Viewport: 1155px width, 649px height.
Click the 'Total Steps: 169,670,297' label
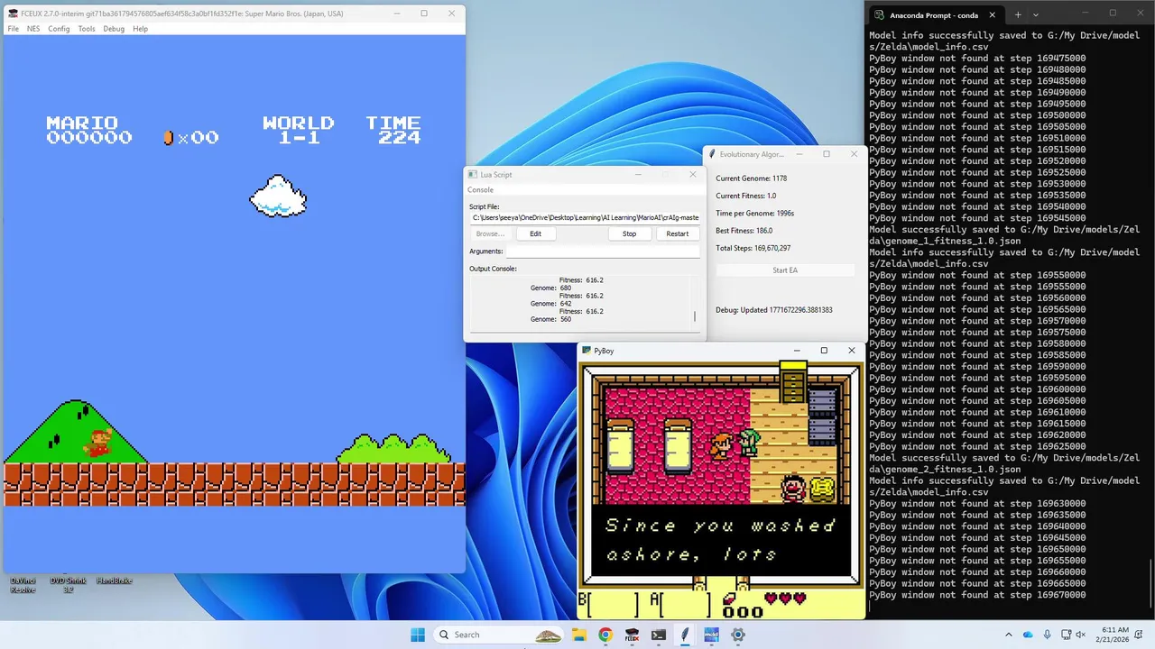[x=753, y=248]
